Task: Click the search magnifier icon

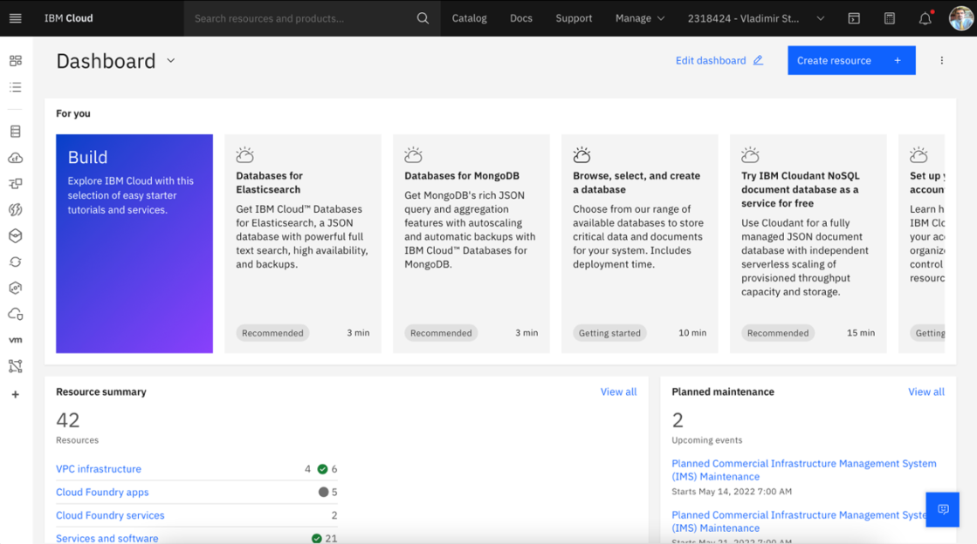Action: tap(423, 18)
